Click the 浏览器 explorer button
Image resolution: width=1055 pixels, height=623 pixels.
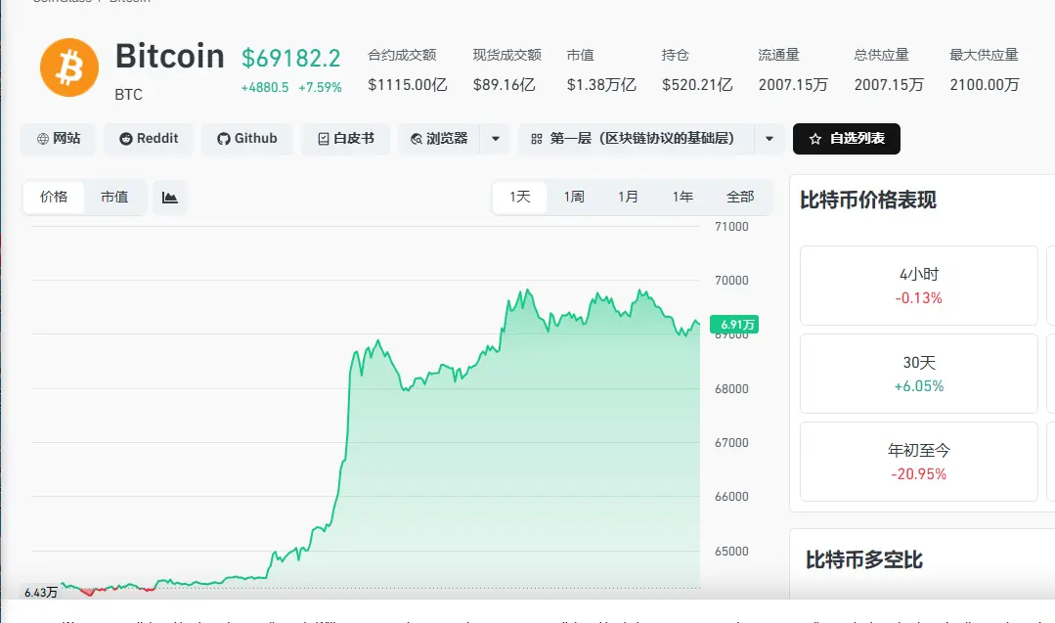439,139
